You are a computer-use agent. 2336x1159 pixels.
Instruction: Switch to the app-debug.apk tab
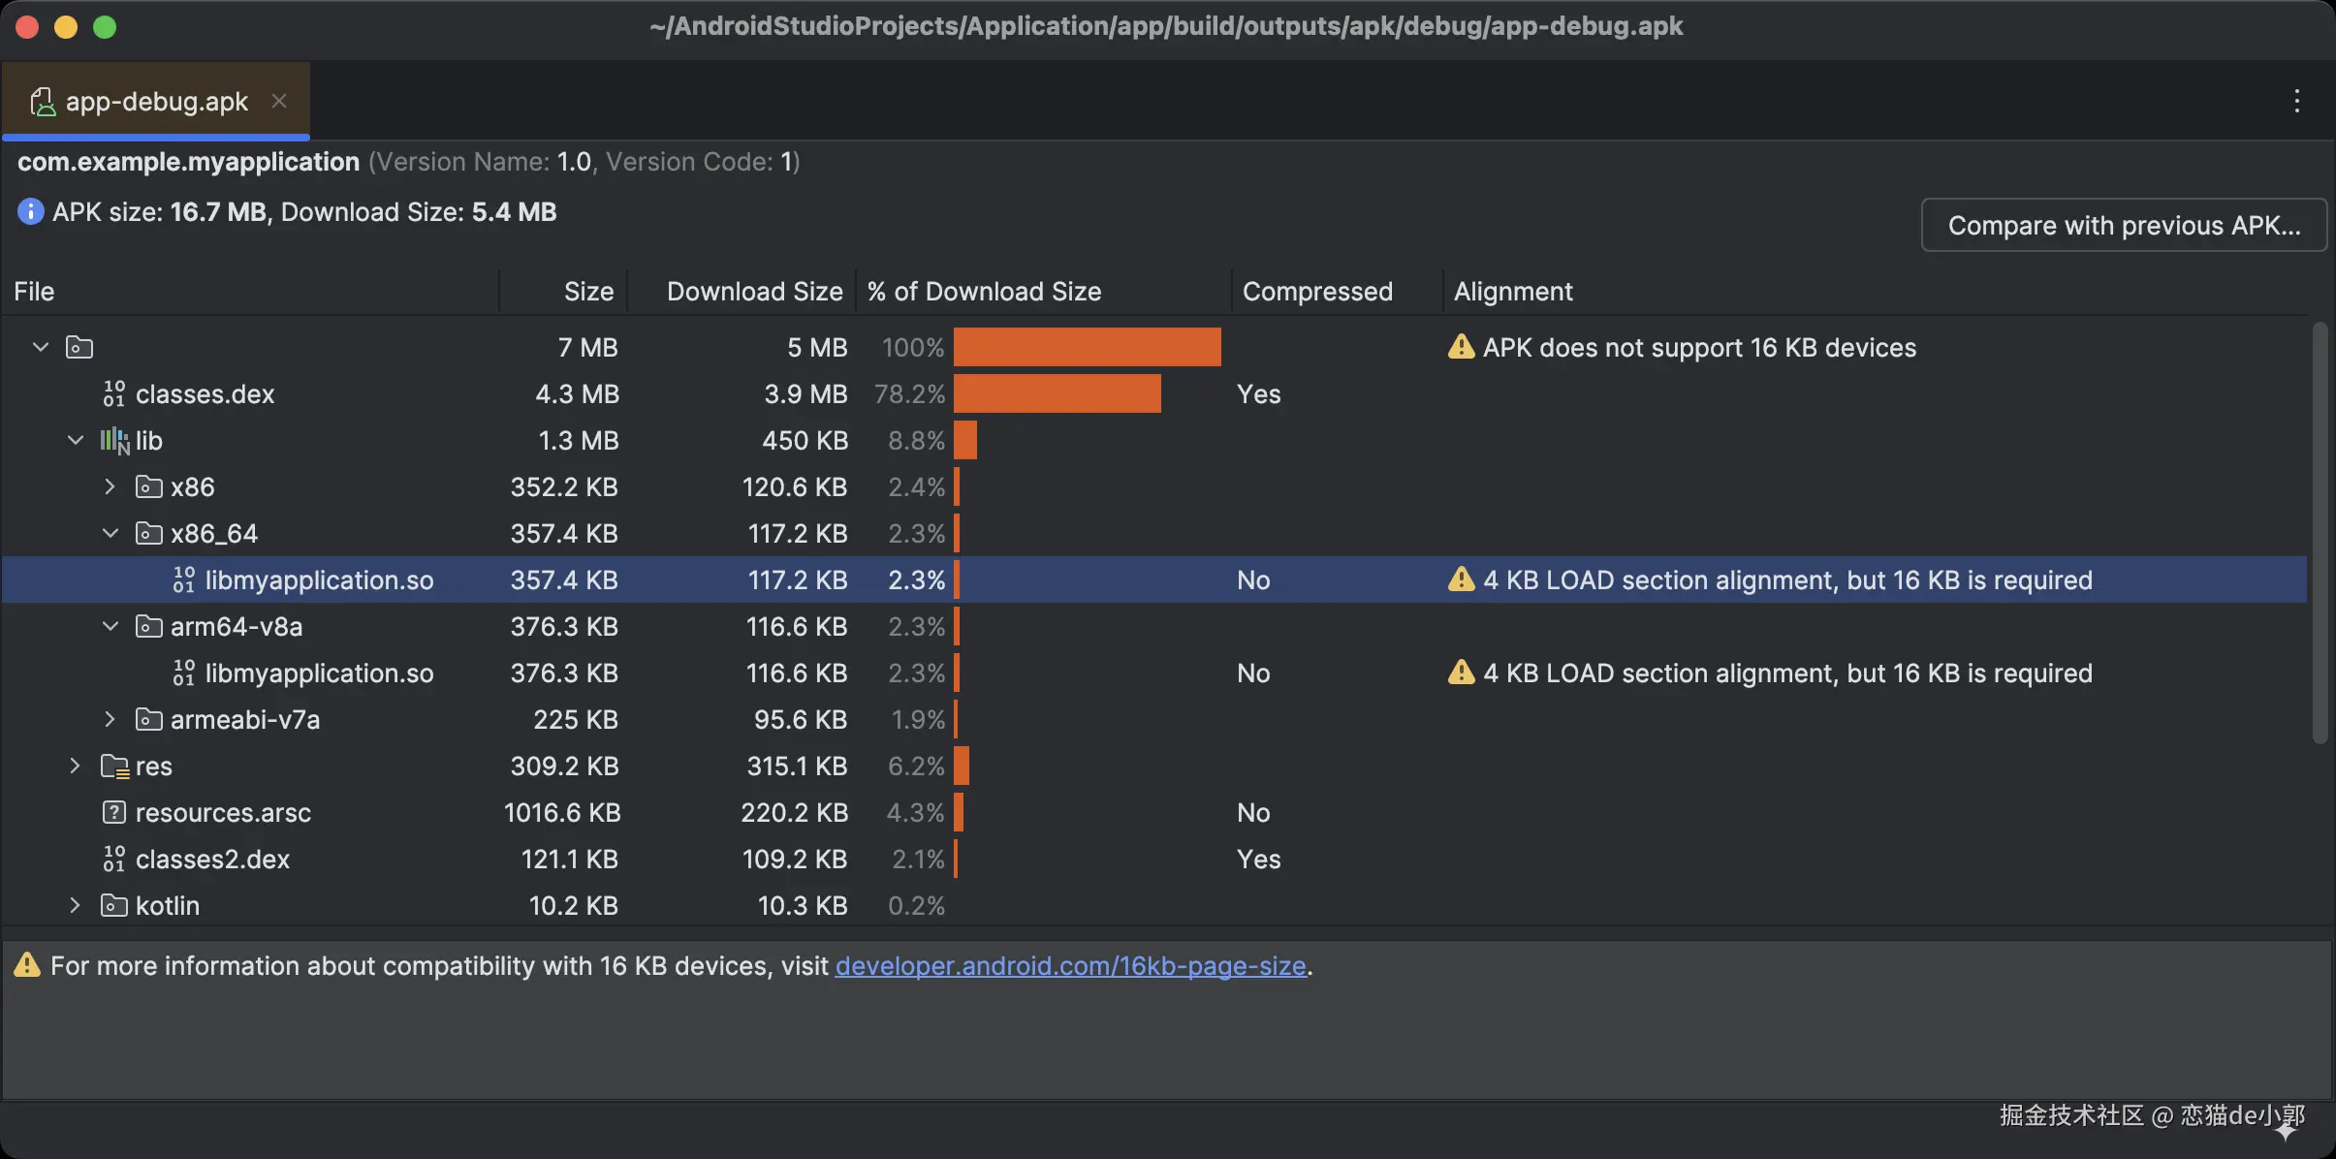pyautogui.click(x=156, y=102)
